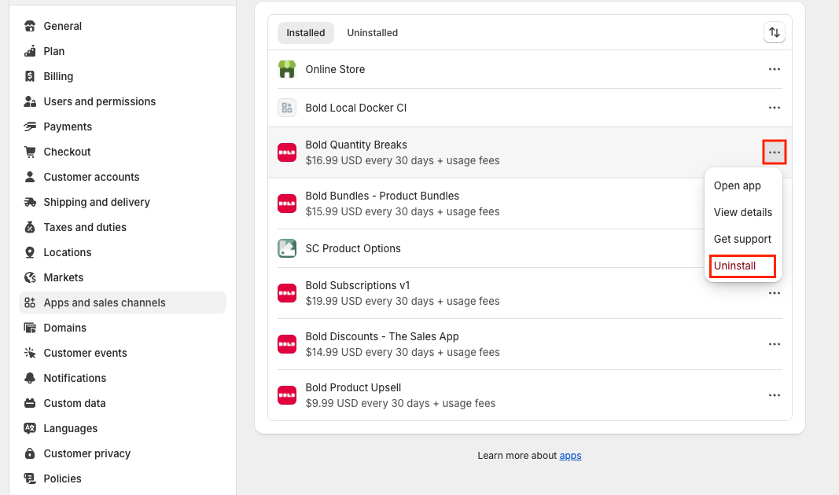Choose View details in the dropdown menu
This screenshot has width=839, height=495.
(743, 212)
